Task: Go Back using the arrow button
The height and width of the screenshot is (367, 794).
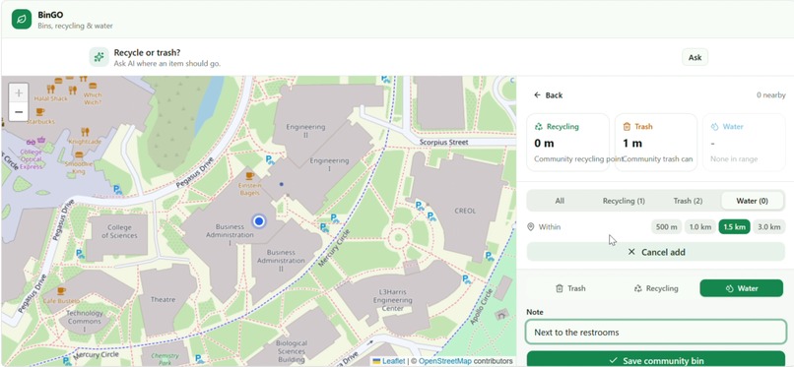Action: 548,95
